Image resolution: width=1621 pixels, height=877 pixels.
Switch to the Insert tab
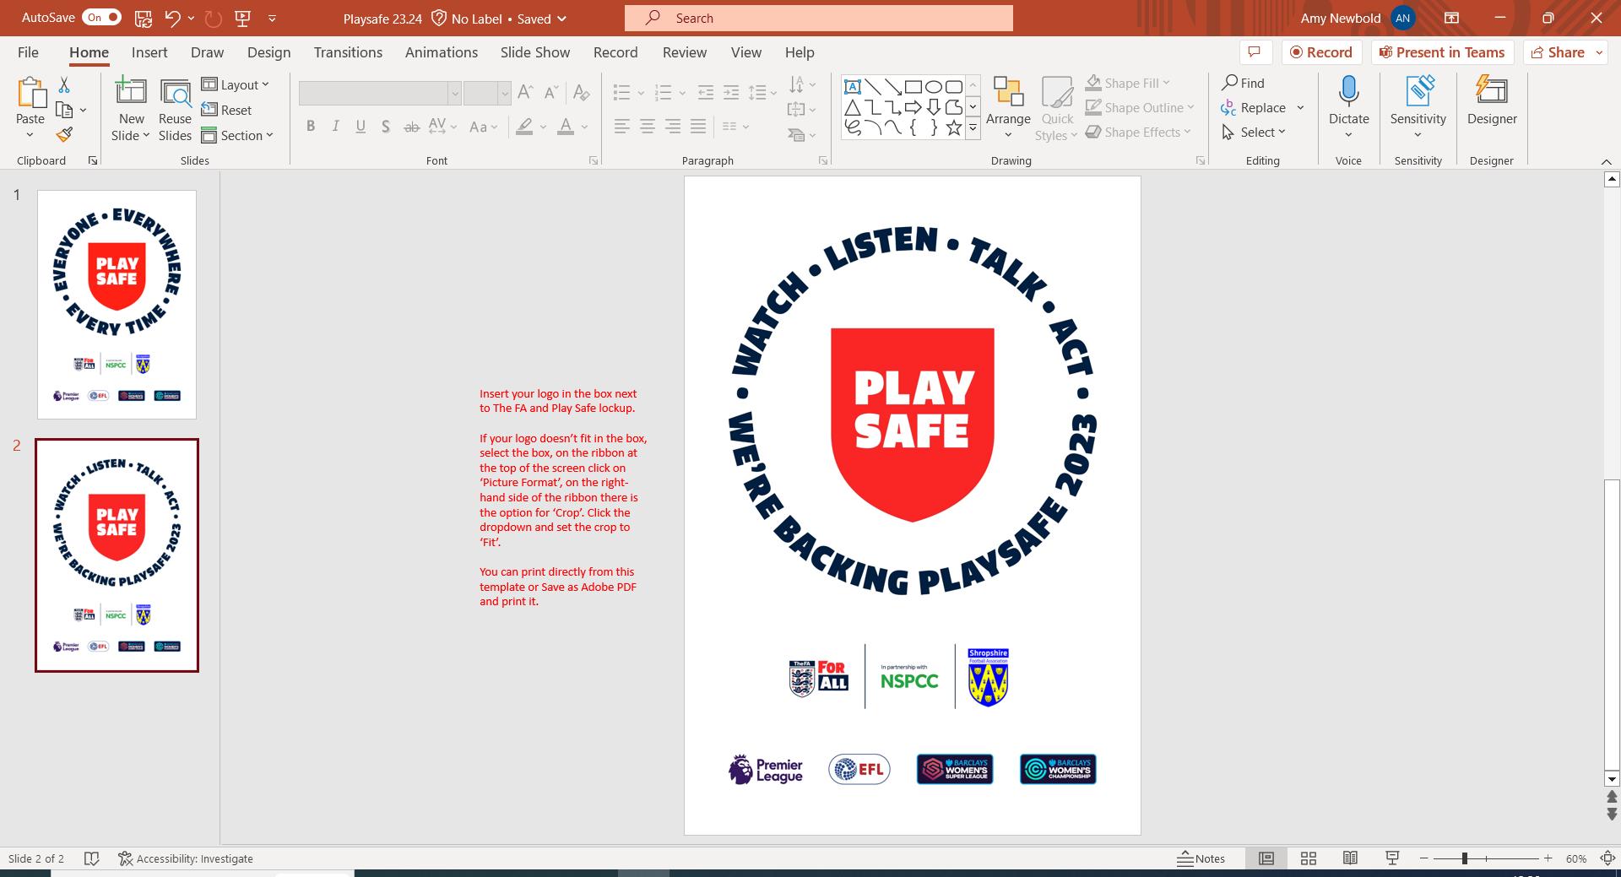pos(149,52)
